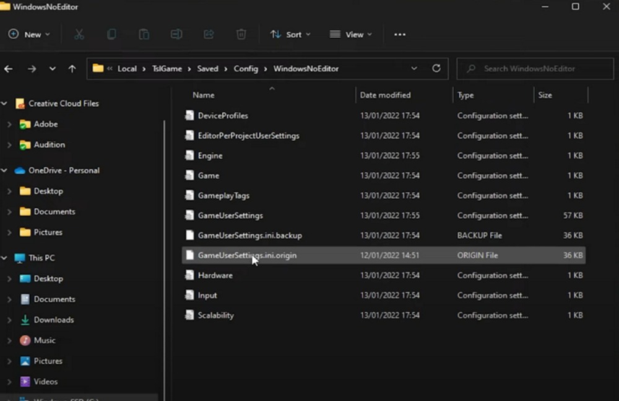Select the Audition folder in sidebar
The image size is (619, 401).
42,145
